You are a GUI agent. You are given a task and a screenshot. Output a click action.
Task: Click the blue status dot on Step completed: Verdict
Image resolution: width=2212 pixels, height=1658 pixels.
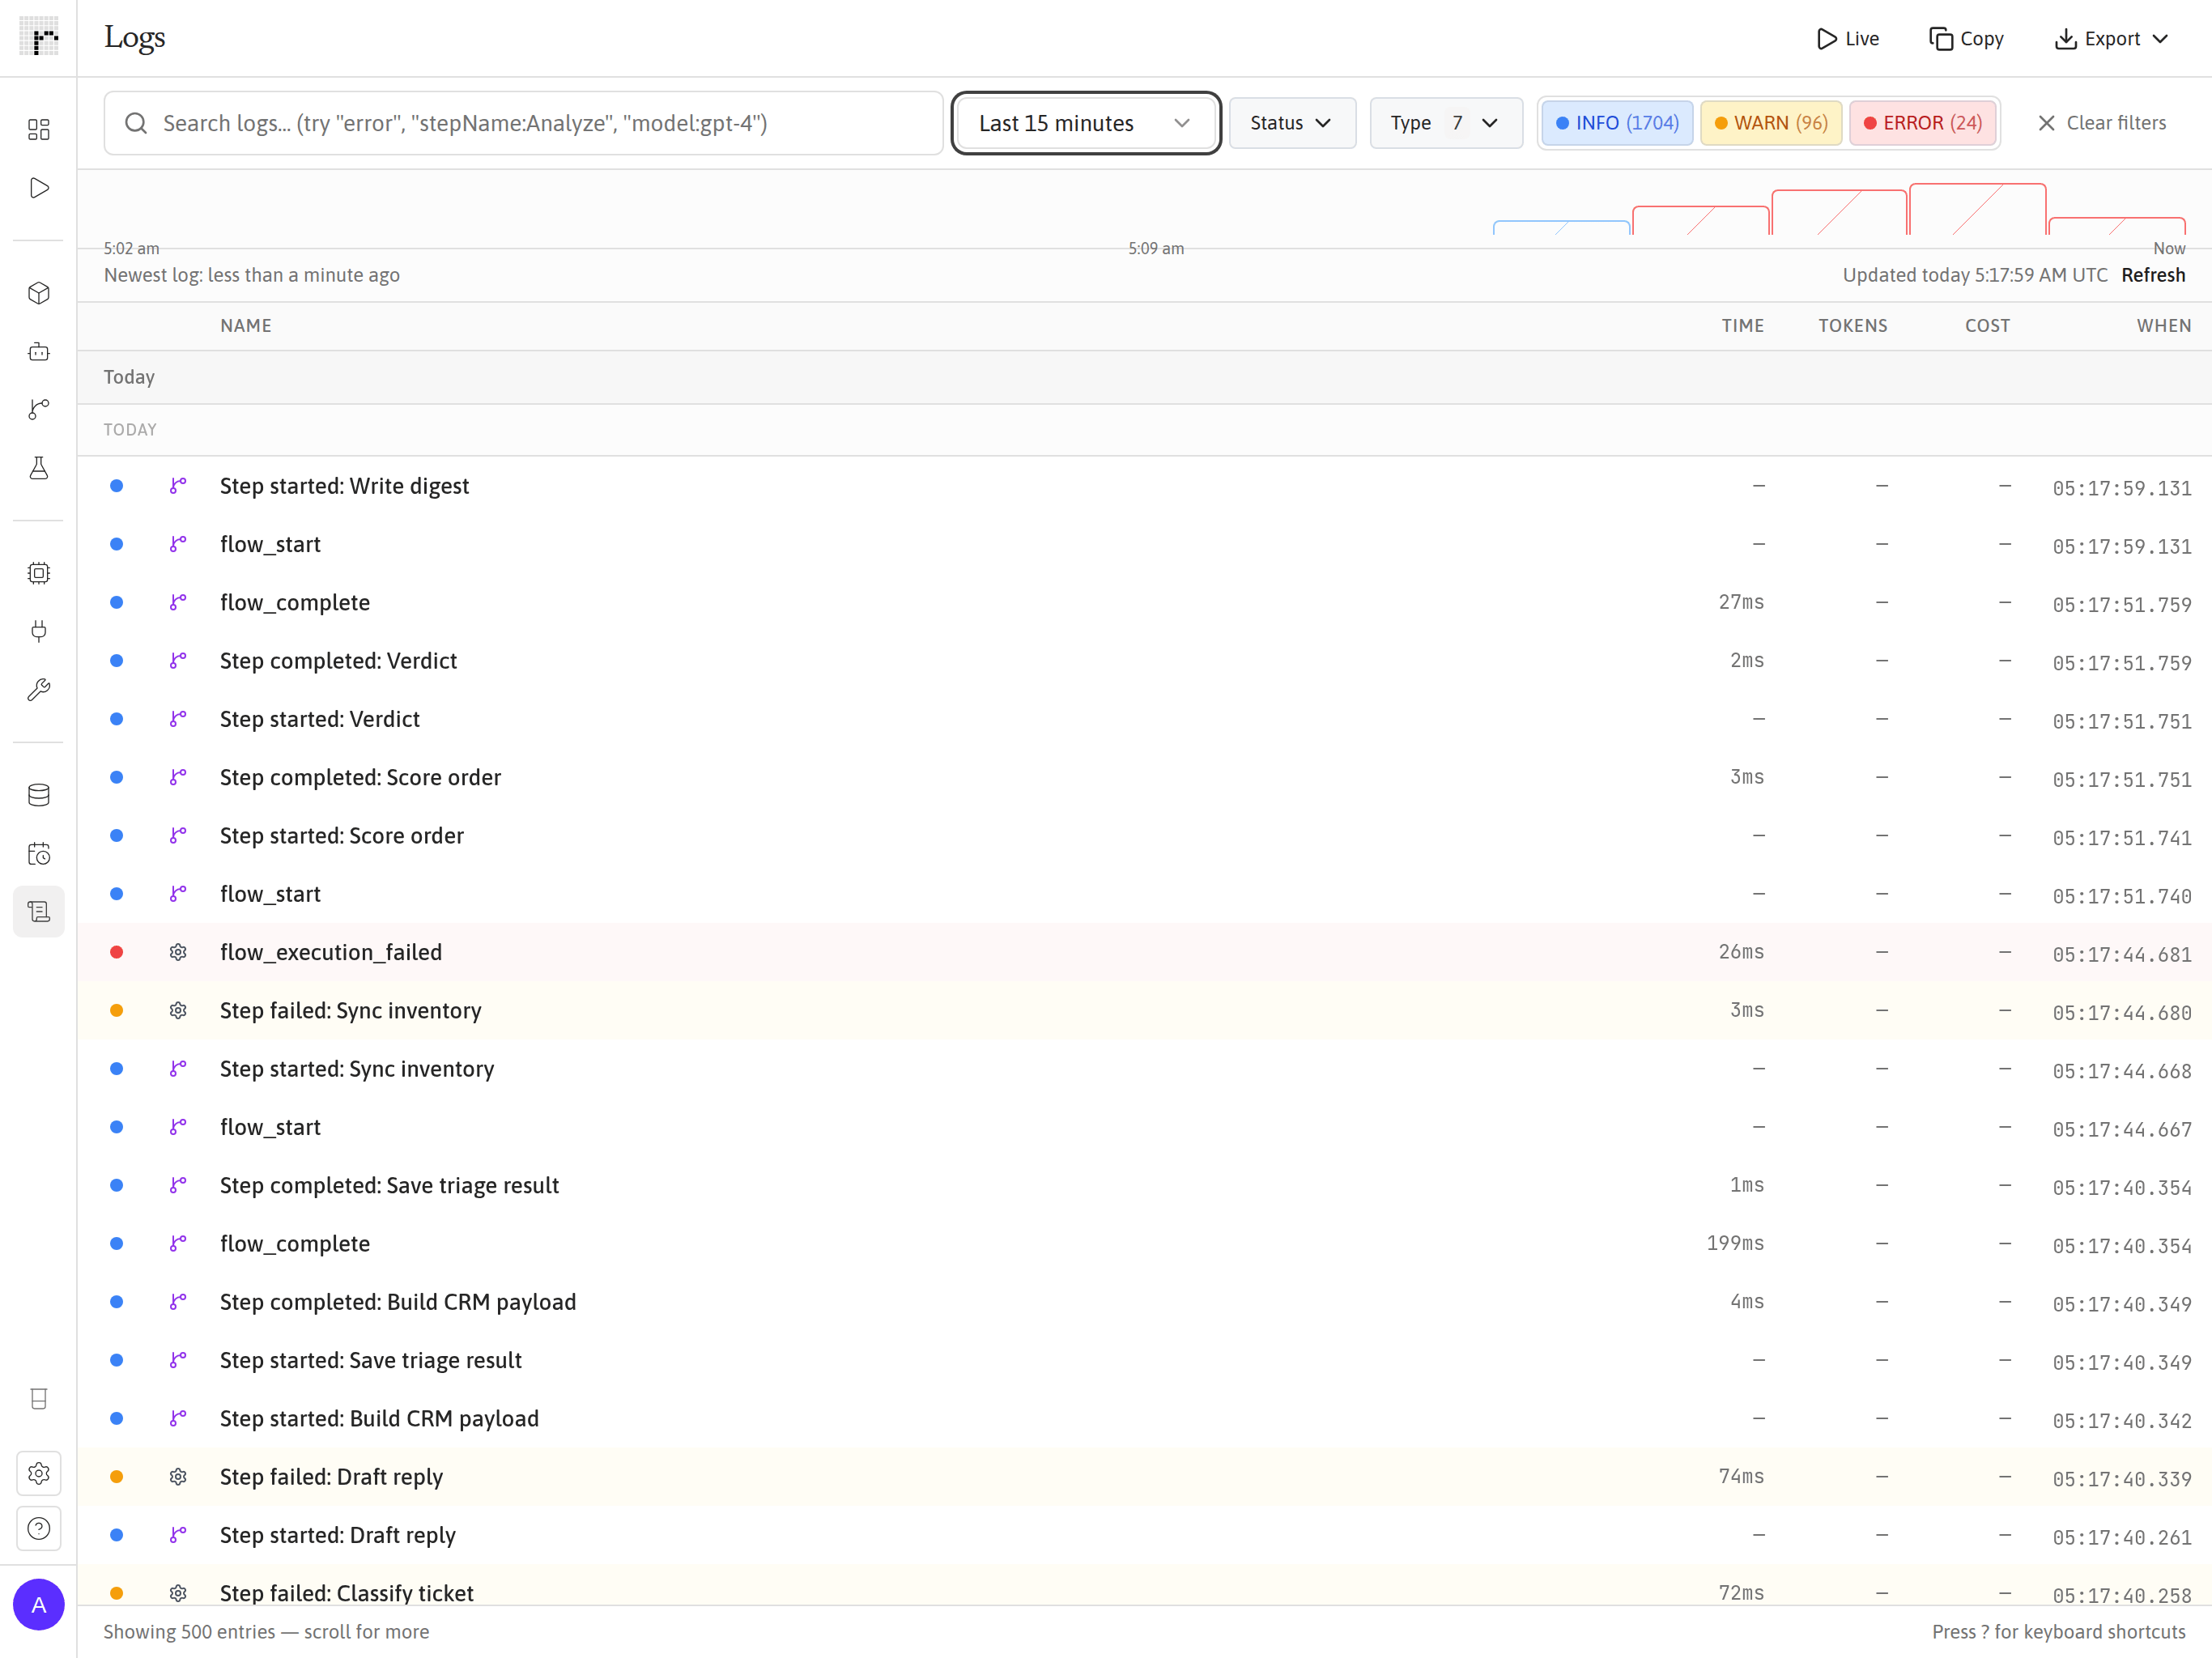(x=116, y=661)
